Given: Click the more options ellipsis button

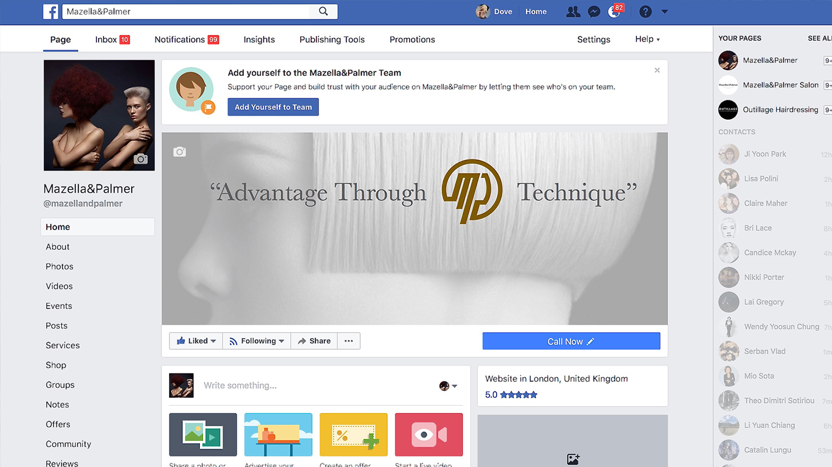Looking at the screenshot, I should click(349, 341).
